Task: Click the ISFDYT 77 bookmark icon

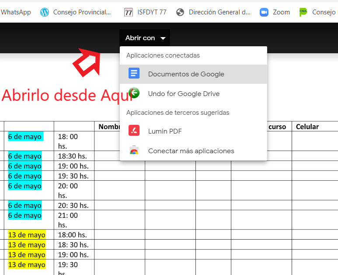Action: tap(128, 12)
